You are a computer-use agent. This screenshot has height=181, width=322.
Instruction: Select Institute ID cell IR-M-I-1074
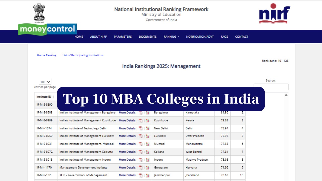46,128
